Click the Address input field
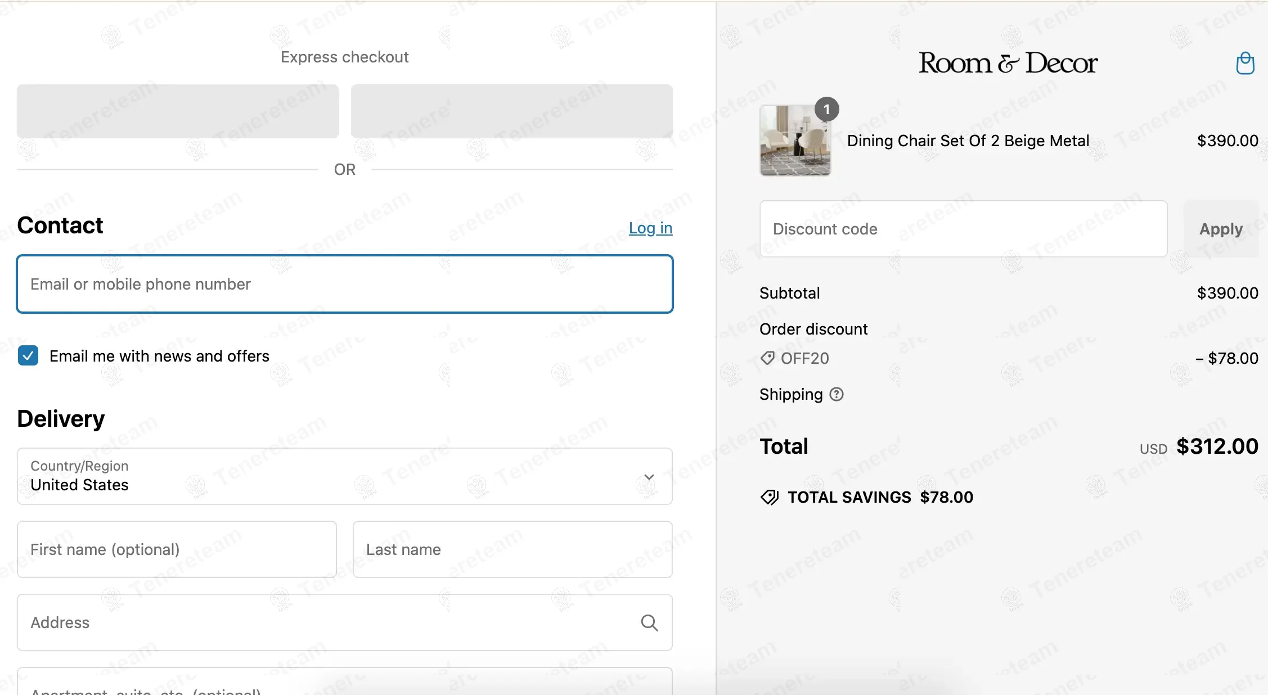 coord(326,622)
